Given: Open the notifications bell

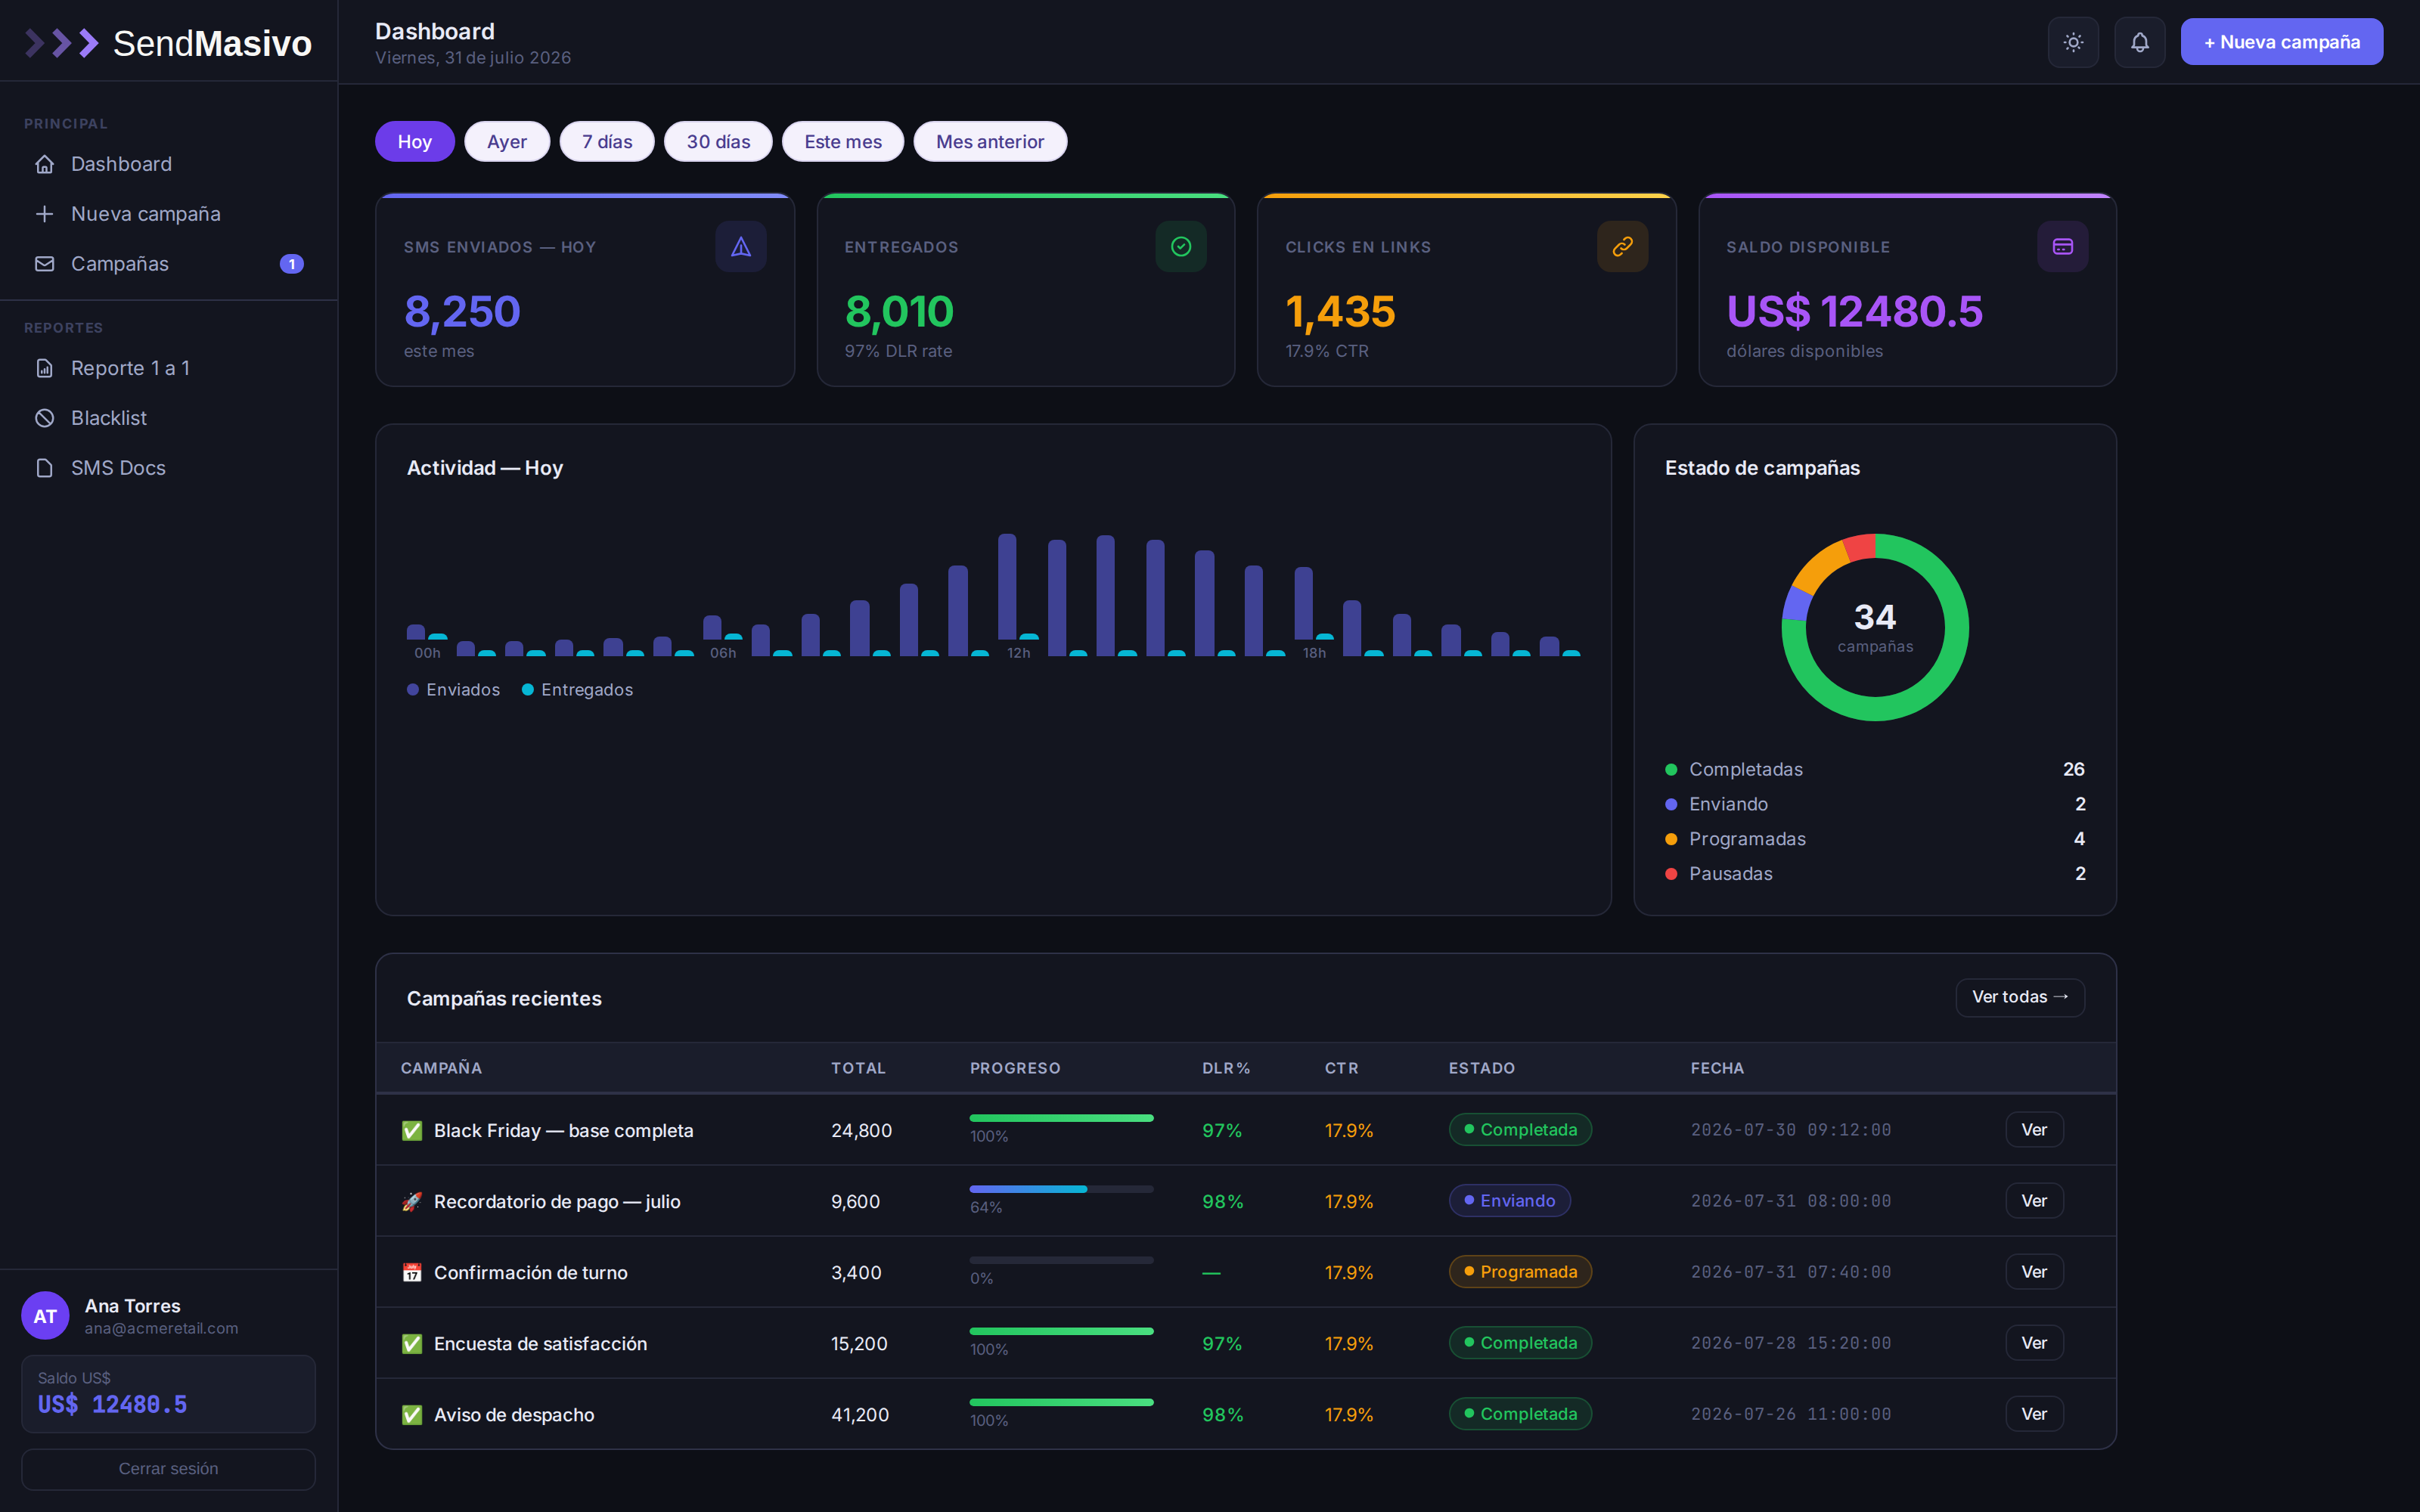Looking at the screenshot, I should [x=2139, y=42].
